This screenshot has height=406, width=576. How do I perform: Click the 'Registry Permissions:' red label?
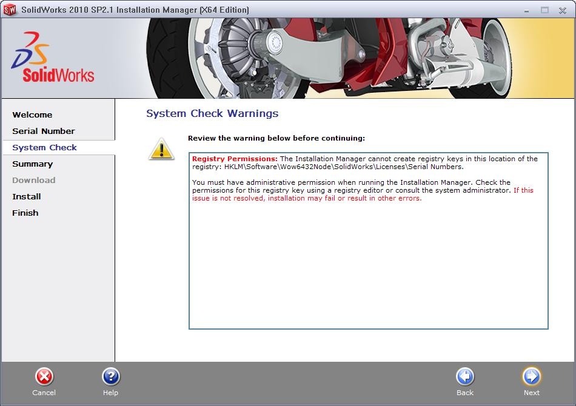click(x=235, y=159)
